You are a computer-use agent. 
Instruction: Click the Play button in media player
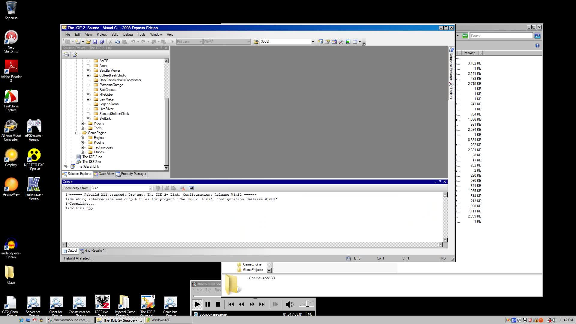[x=197, y=304]
